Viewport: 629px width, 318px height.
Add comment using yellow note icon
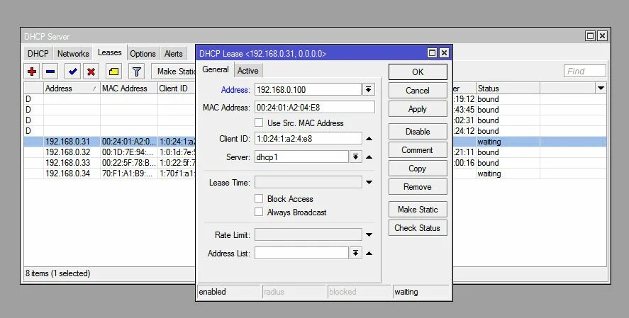coord(114,72)
